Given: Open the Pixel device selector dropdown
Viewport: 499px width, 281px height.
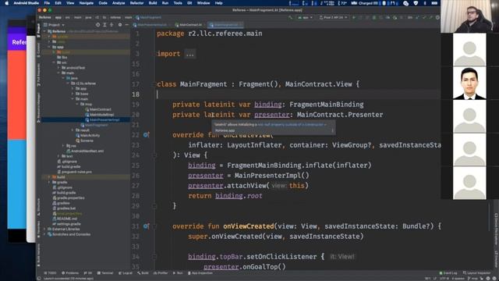Looking at the screenshot, I should [x=333, y=17].
